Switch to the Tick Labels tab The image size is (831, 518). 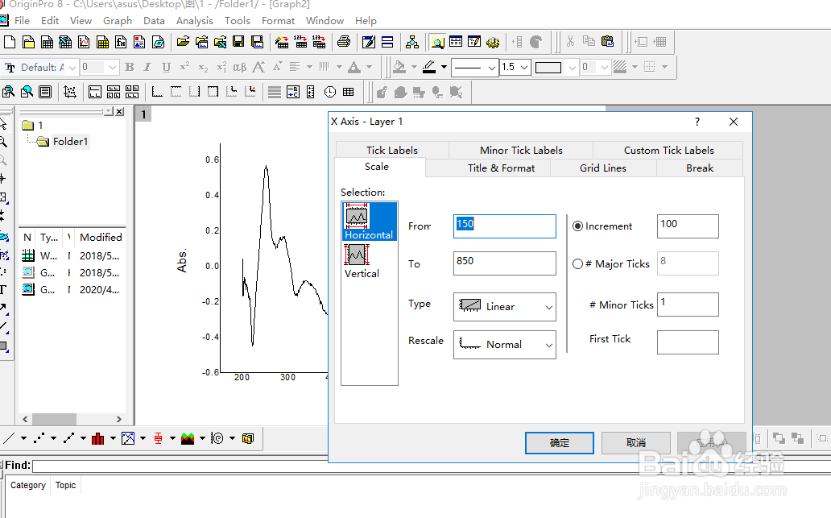(x=392, y=150)
